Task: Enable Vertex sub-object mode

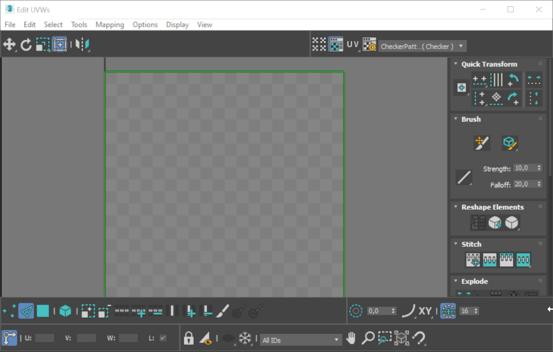Action: point(9,310)
